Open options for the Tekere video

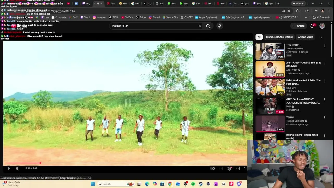tap(324, 118)
